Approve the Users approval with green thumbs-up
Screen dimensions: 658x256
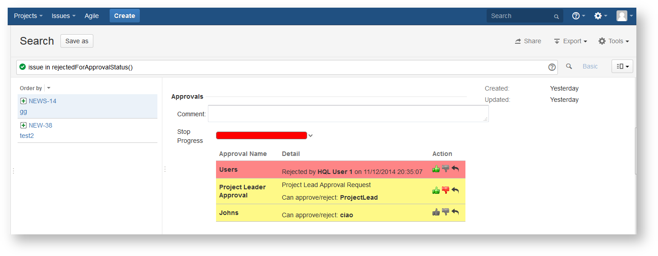(x=436, y=169)
